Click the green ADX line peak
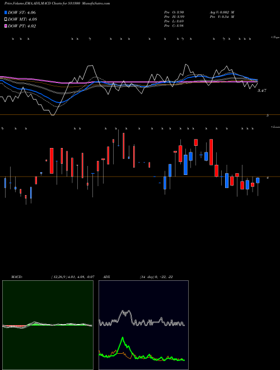The width and height of the screenshot is (280, 370). click(123, 338)
